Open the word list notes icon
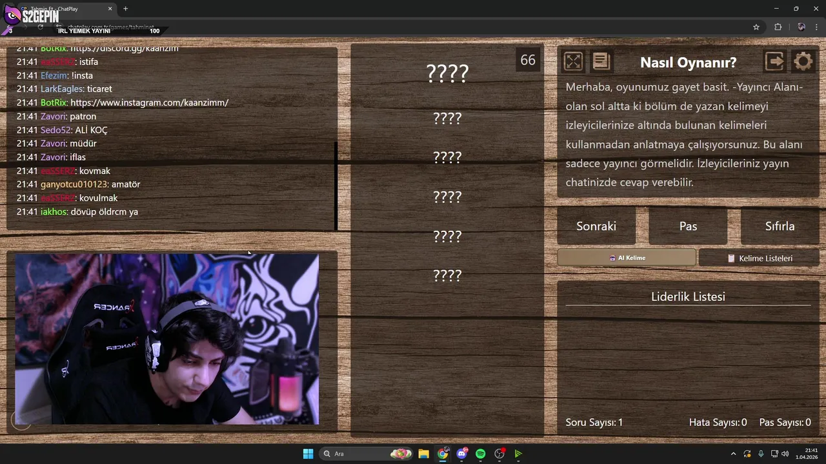 (x=601, y=61)
